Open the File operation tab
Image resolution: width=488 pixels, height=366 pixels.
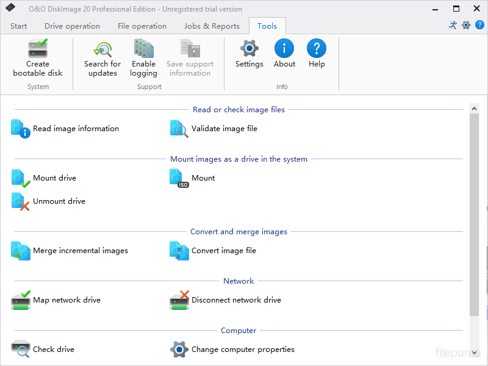point(142,26)
